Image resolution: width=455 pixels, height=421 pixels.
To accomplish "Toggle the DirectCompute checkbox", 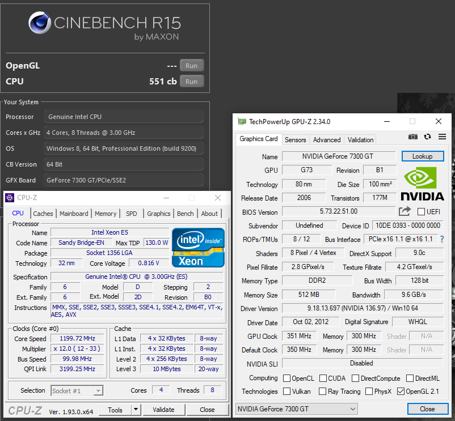I will coord(355,378).
